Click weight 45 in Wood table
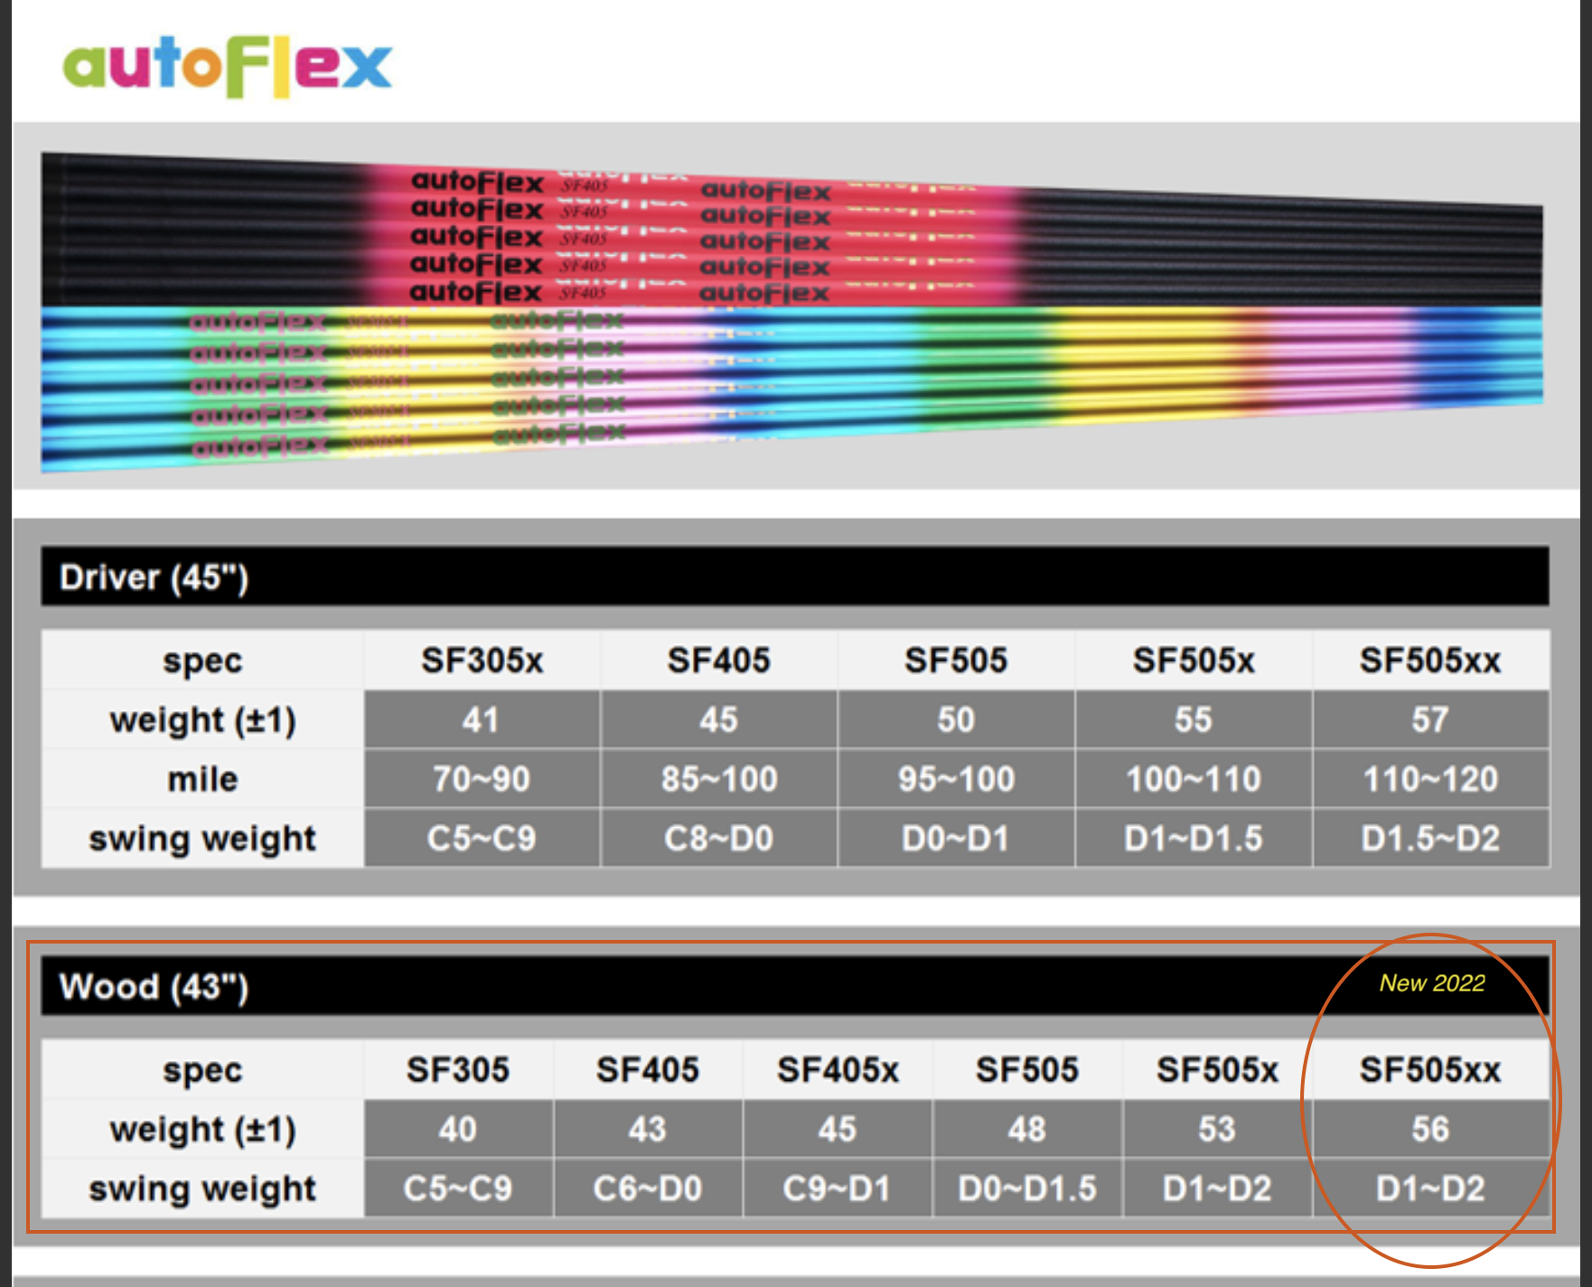This screenshot has width=1592, height=1287. 838,1130
